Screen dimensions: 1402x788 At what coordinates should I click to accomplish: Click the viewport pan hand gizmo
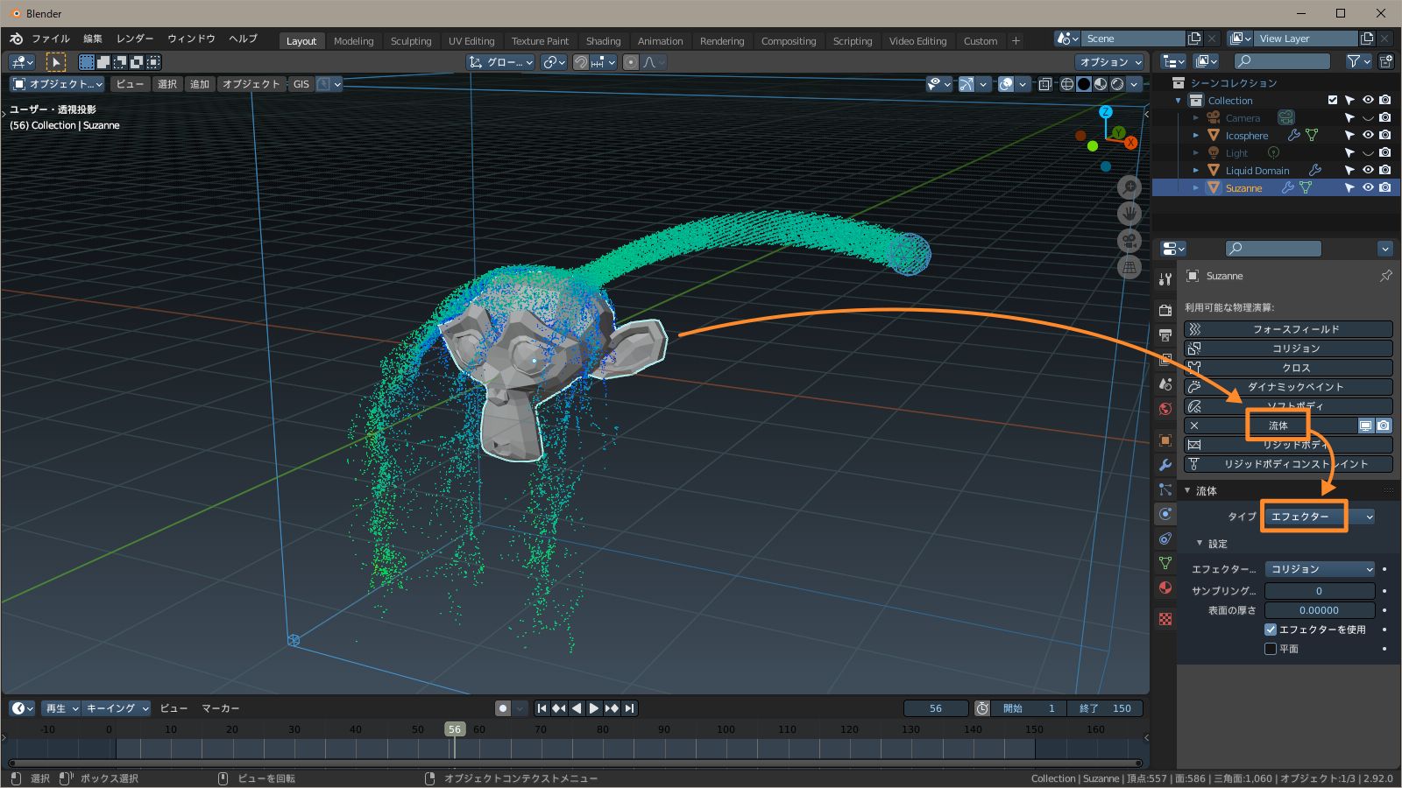1129,214
